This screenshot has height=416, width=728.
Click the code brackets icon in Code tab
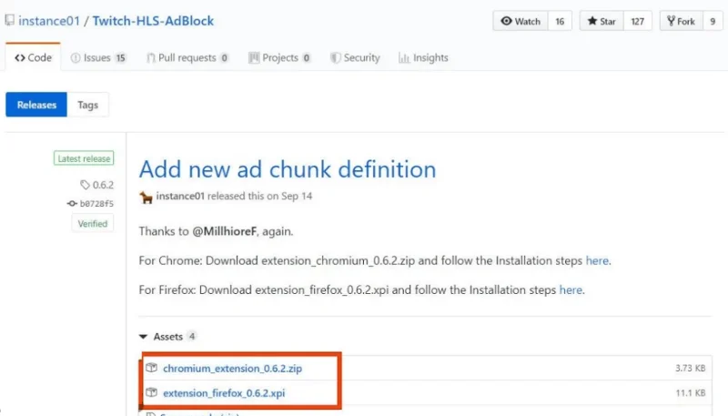pyautogui.click(x=20, y=57)
